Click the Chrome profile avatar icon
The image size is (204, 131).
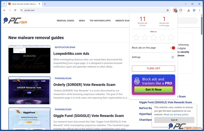(x=194, y=10)
